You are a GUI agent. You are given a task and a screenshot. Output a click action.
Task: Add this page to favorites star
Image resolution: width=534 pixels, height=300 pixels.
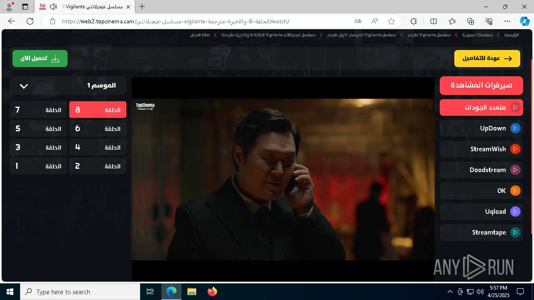click(391, 21)
